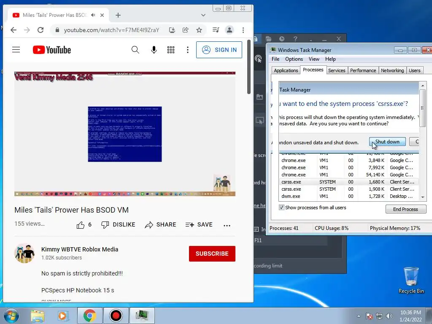
Task: Open Kimmy WBTVE Roblox Media channel name
Action: click(80, 249)
